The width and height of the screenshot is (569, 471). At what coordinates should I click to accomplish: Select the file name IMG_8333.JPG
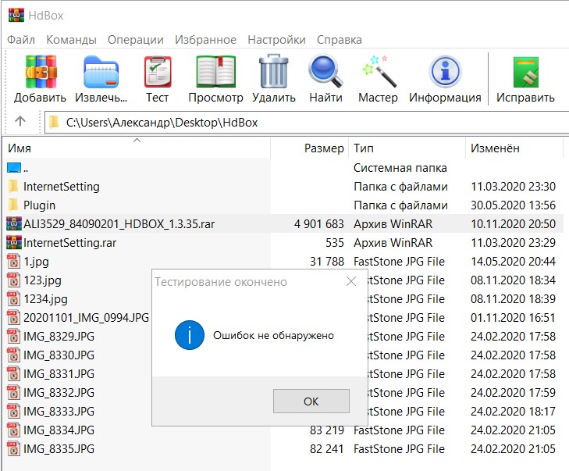59,411
